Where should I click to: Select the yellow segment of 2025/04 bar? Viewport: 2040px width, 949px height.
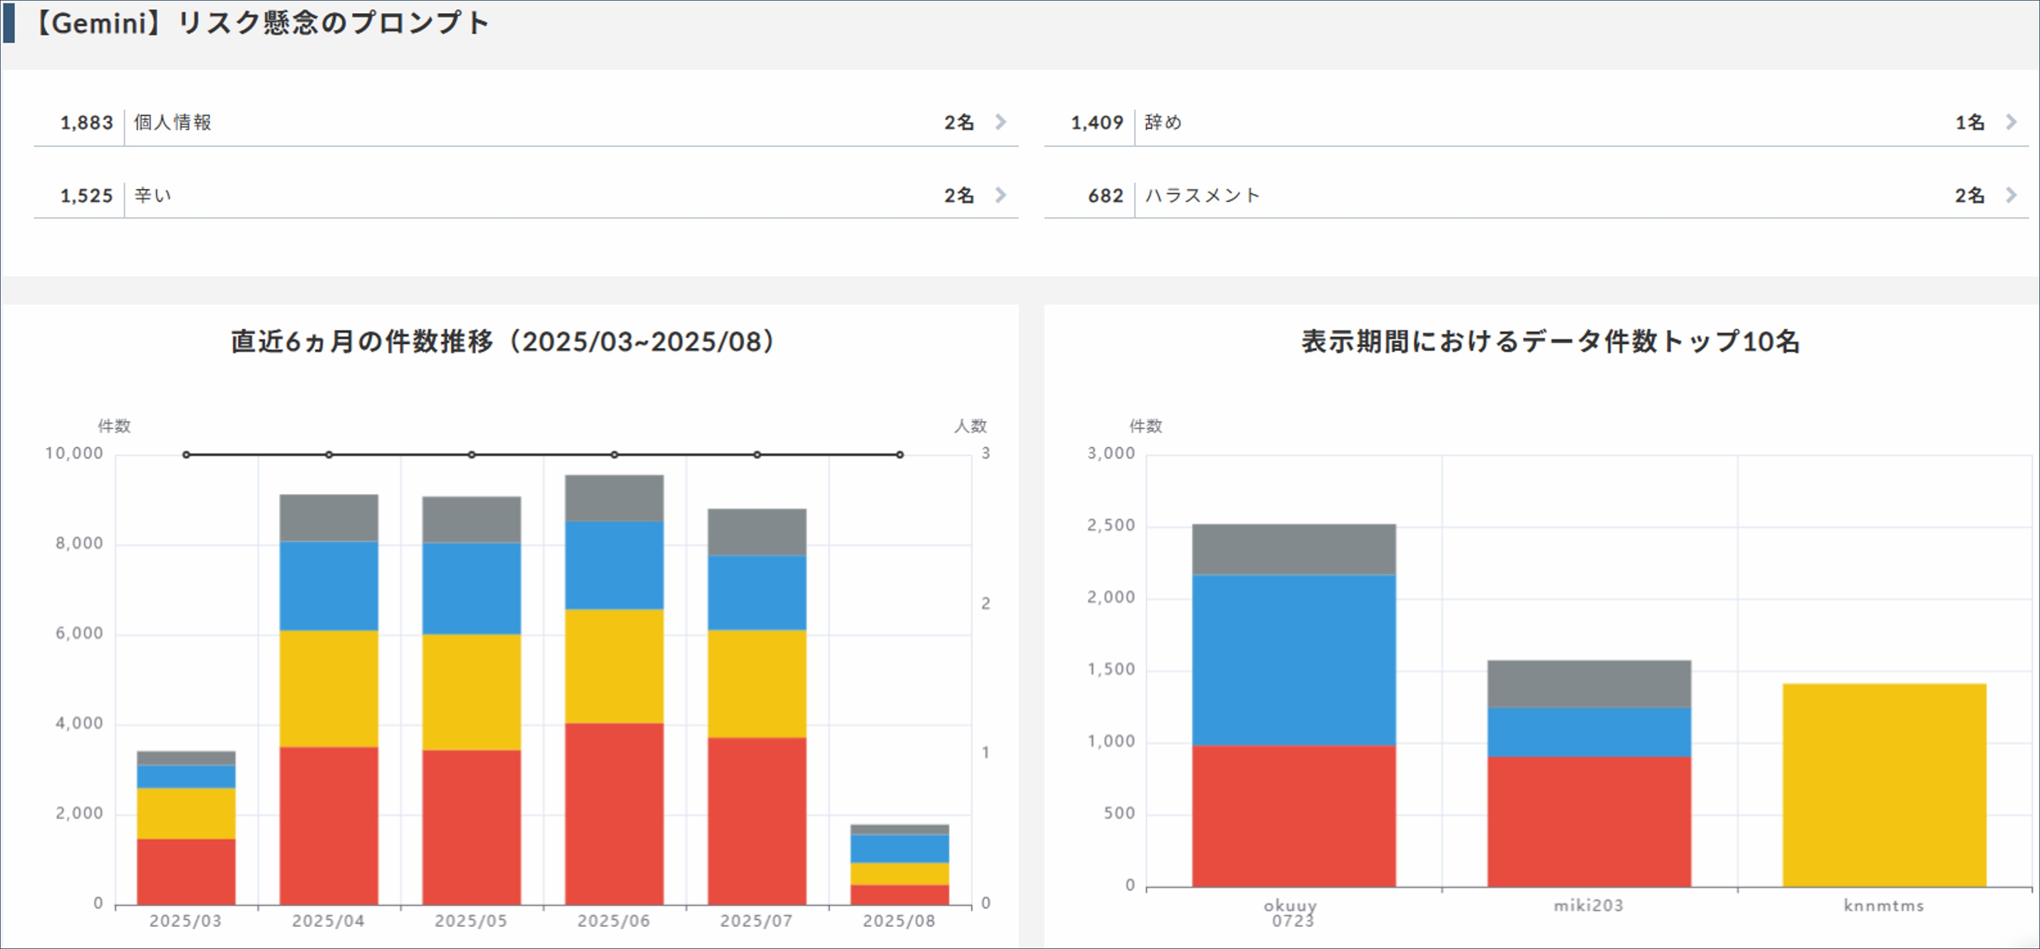point(329,688)
